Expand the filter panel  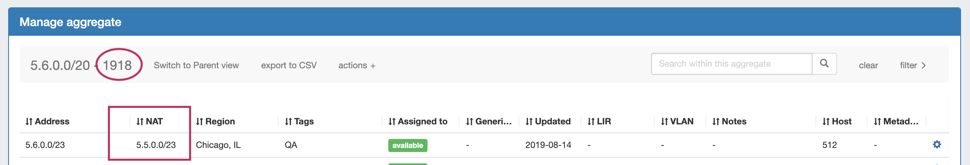pos(913,65)
